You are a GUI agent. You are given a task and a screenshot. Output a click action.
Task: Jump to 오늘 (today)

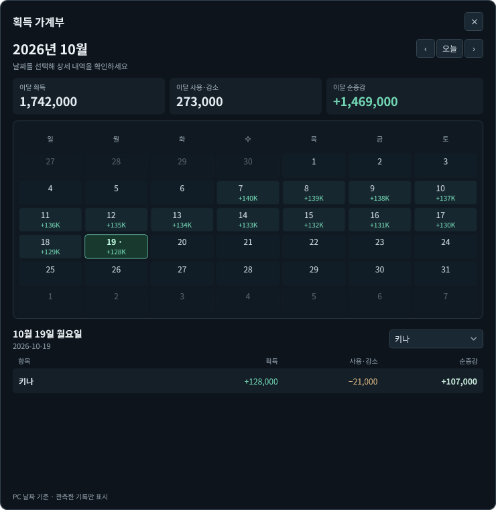(450, 48)
